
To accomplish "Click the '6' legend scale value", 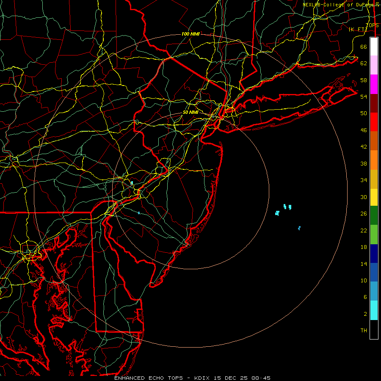I will click(365, 297).
